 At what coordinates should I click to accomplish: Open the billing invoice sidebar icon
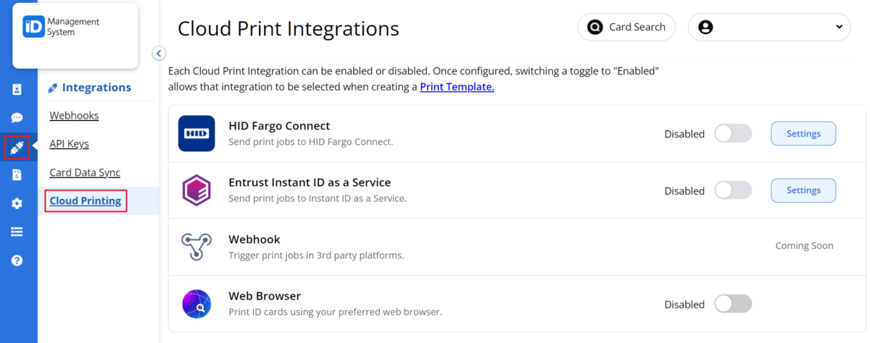(x=17, y=175)
